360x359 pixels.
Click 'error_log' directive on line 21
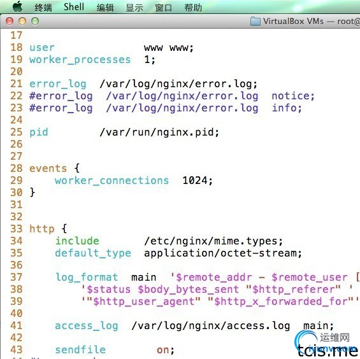(58, 84)
